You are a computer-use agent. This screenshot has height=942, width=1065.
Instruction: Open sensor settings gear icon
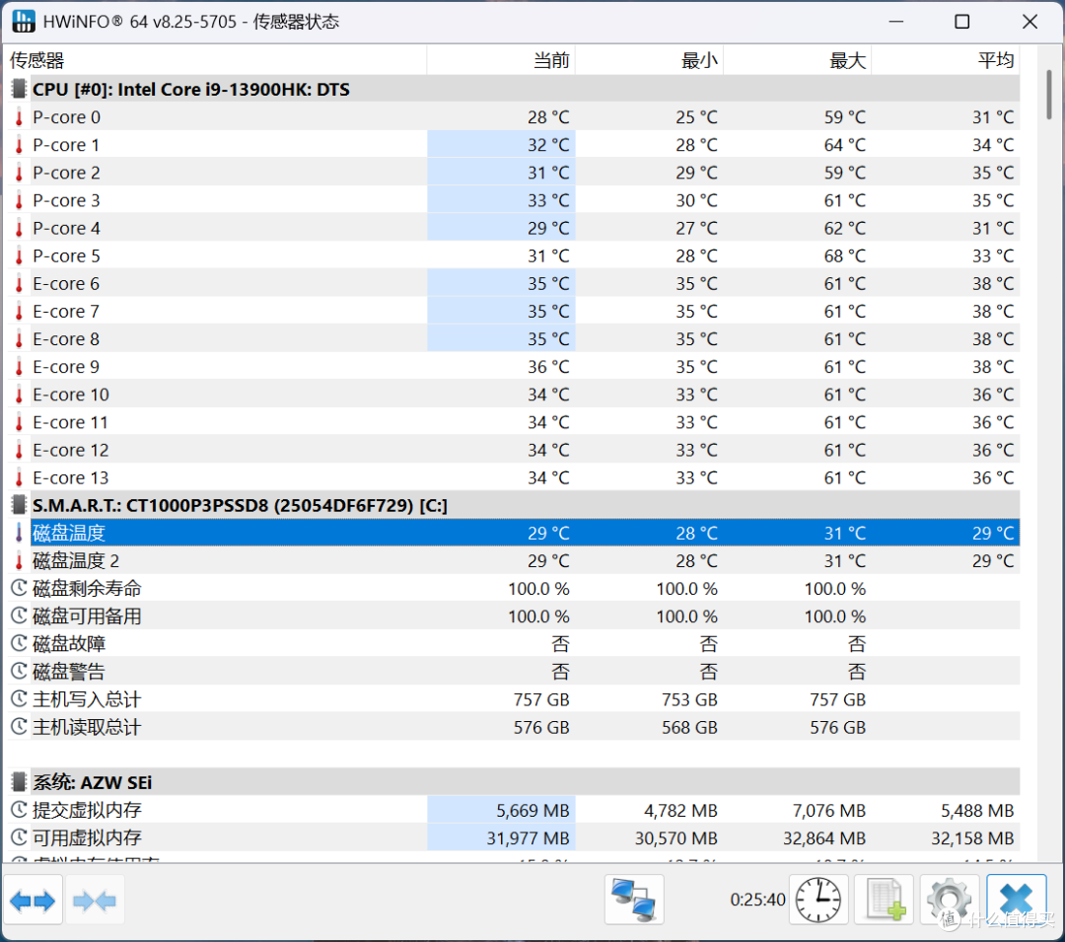coord(949,901)
